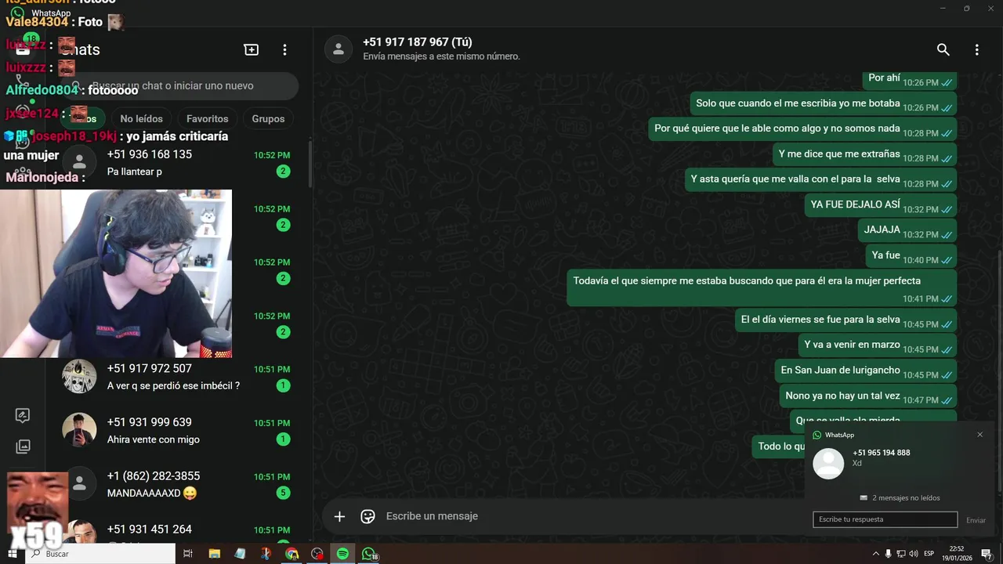Click the message "En San Juan de lurigancho"
The image size is (1003, 564).
866,371
